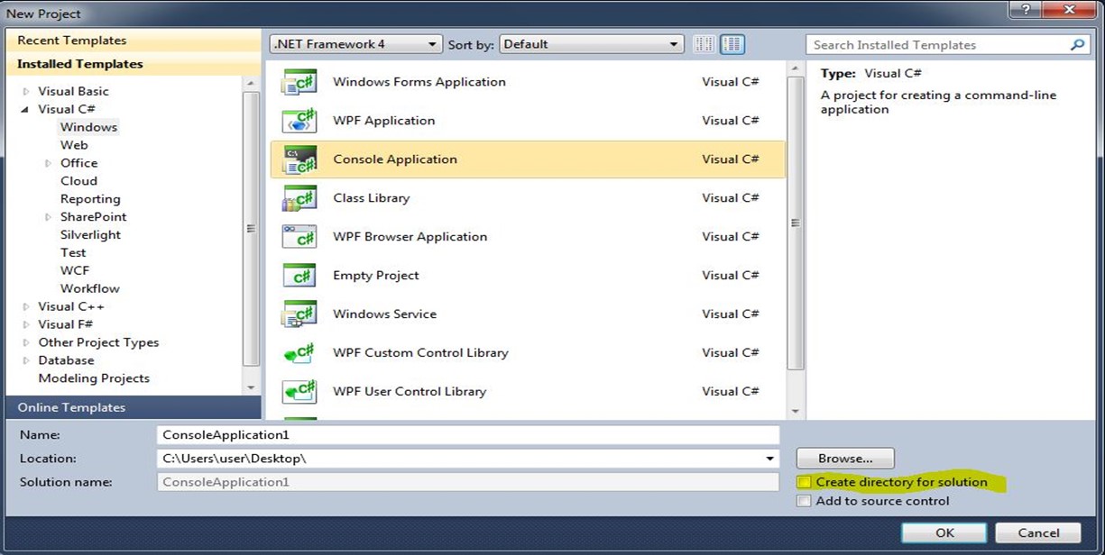Image resolution: width=1105 pixels, height=555 pixels.
Task: Switch to medium icons list view
Action: click(x=732, y=44)
